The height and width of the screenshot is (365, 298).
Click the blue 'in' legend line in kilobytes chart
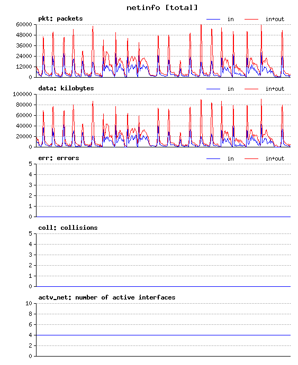(213, 89)
